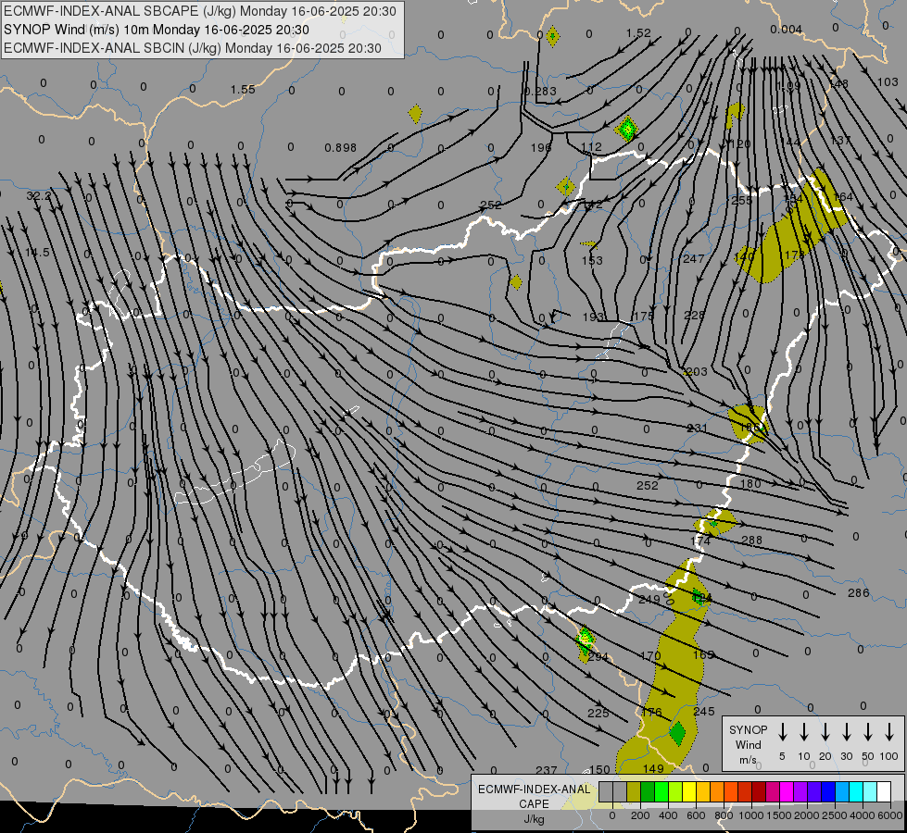907x833 pixels.
Task: Select the white CAPE legend swatch
Action: click(x=883, y=792)
